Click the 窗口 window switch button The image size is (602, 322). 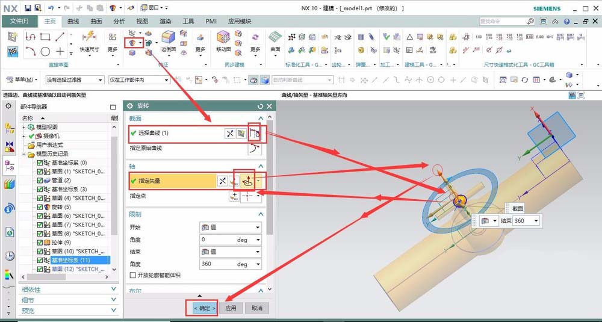point(153,8)
